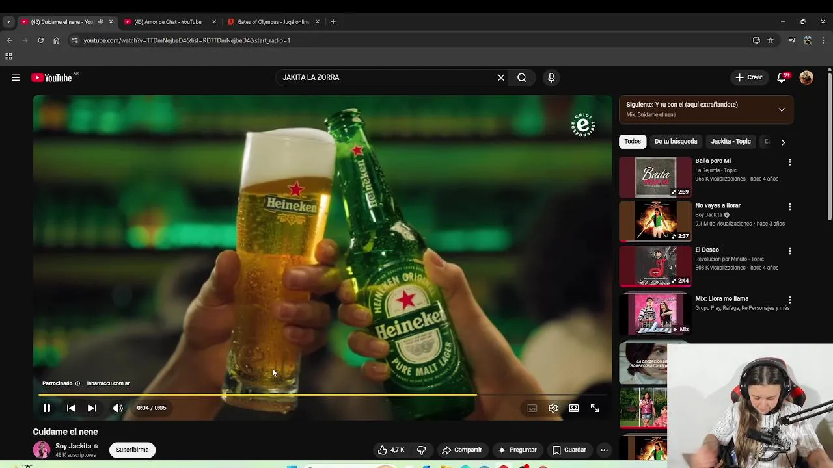Like the video with 4,7 K likes

390,450
